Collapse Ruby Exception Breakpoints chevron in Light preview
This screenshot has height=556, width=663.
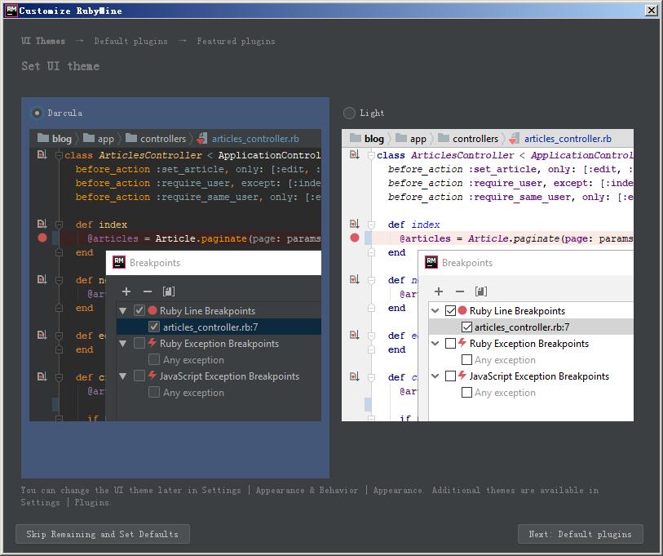435,343
